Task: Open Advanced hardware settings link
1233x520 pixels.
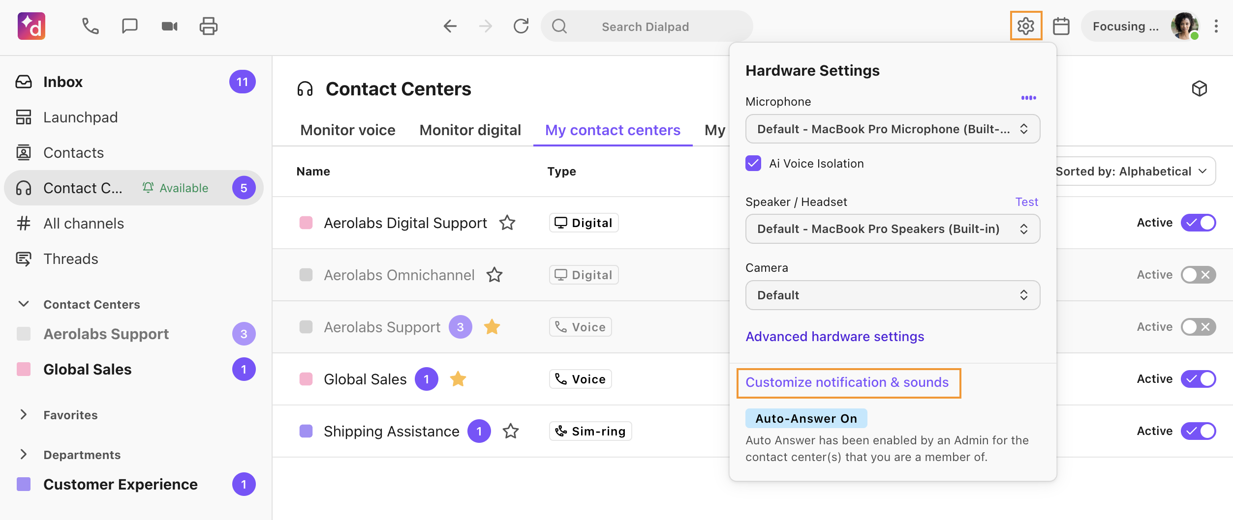Action: [835, 336]
